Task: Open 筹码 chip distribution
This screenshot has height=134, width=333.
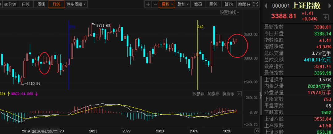Action: [198, 4]
